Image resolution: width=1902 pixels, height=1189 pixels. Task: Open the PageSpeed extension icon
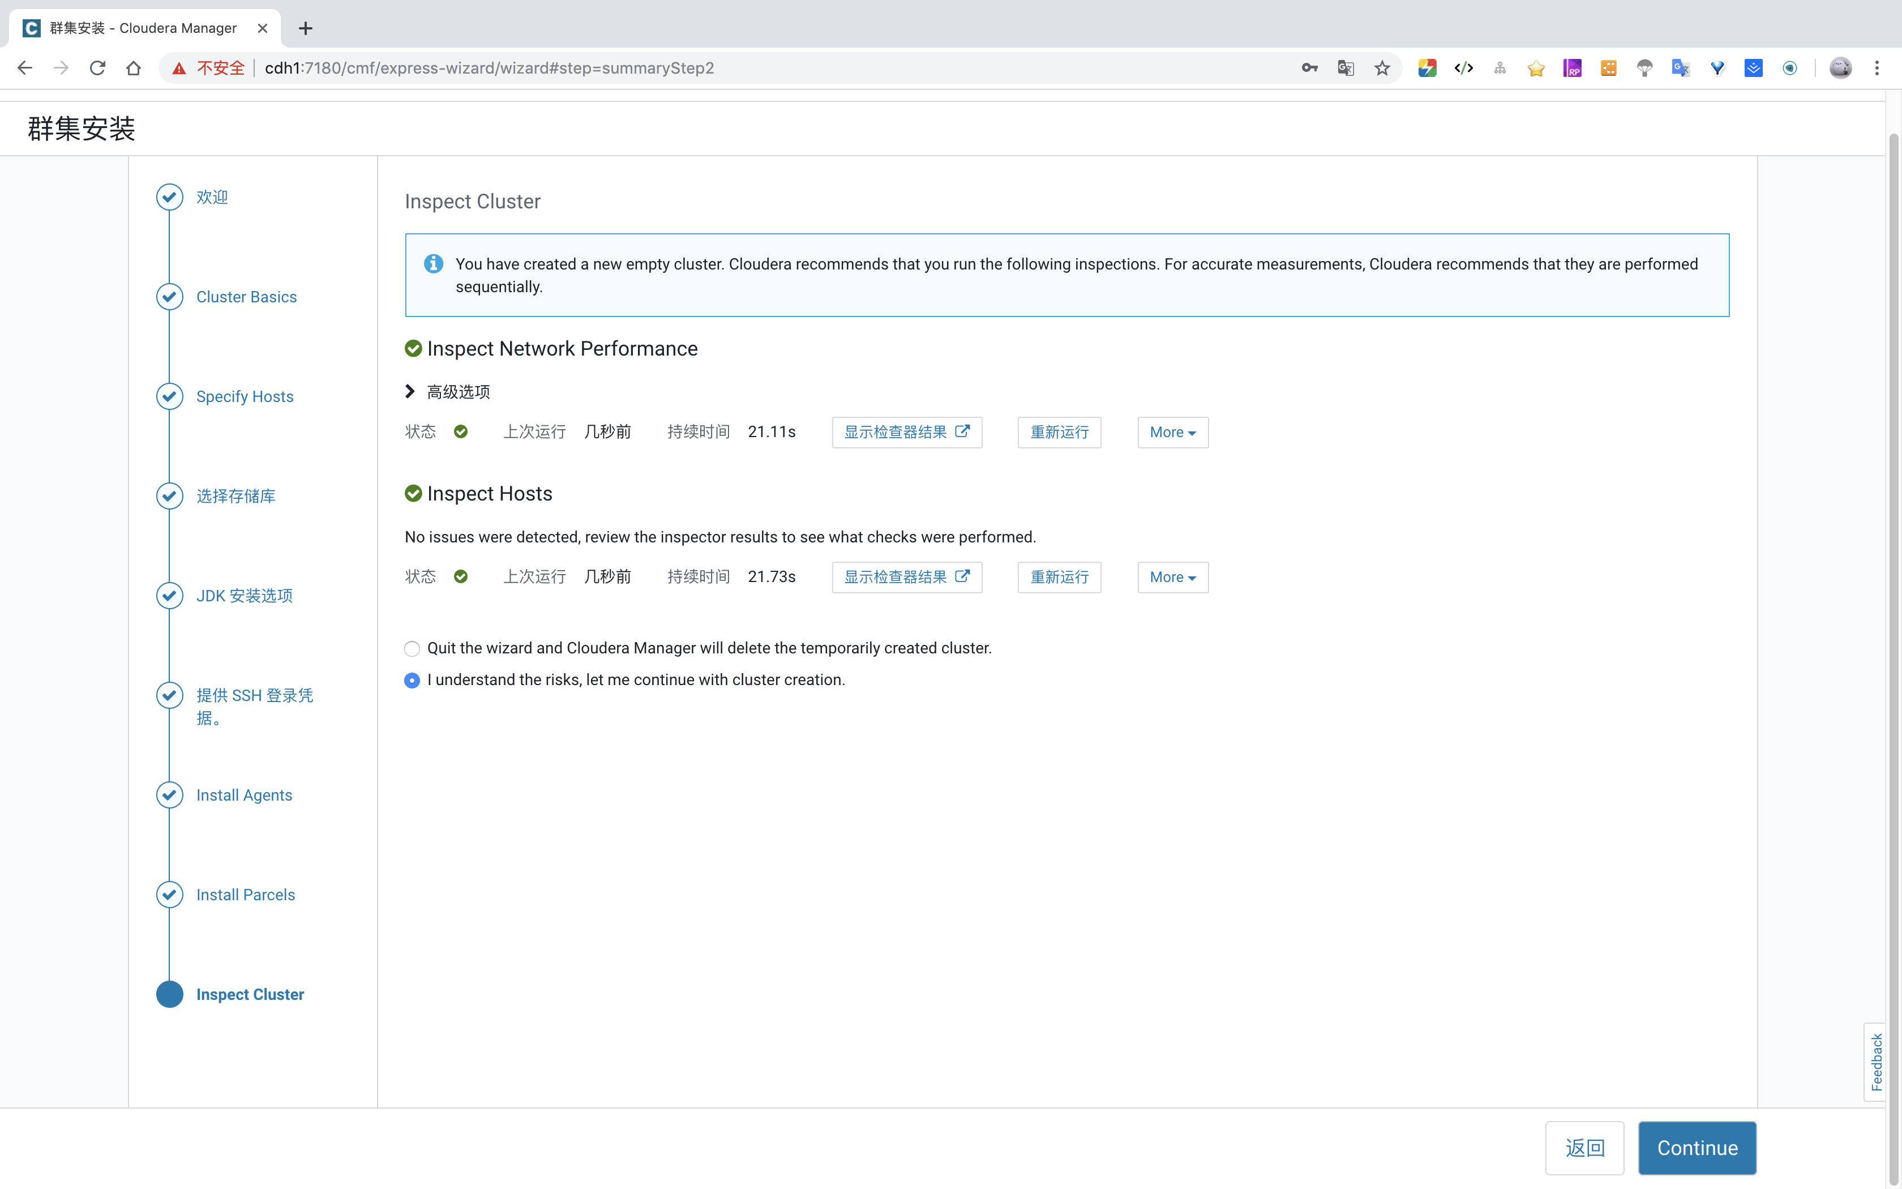tap(1426, 67)
